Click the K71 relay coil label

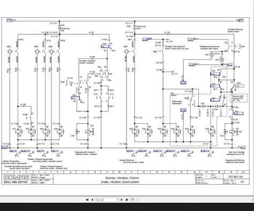point(14,129)
